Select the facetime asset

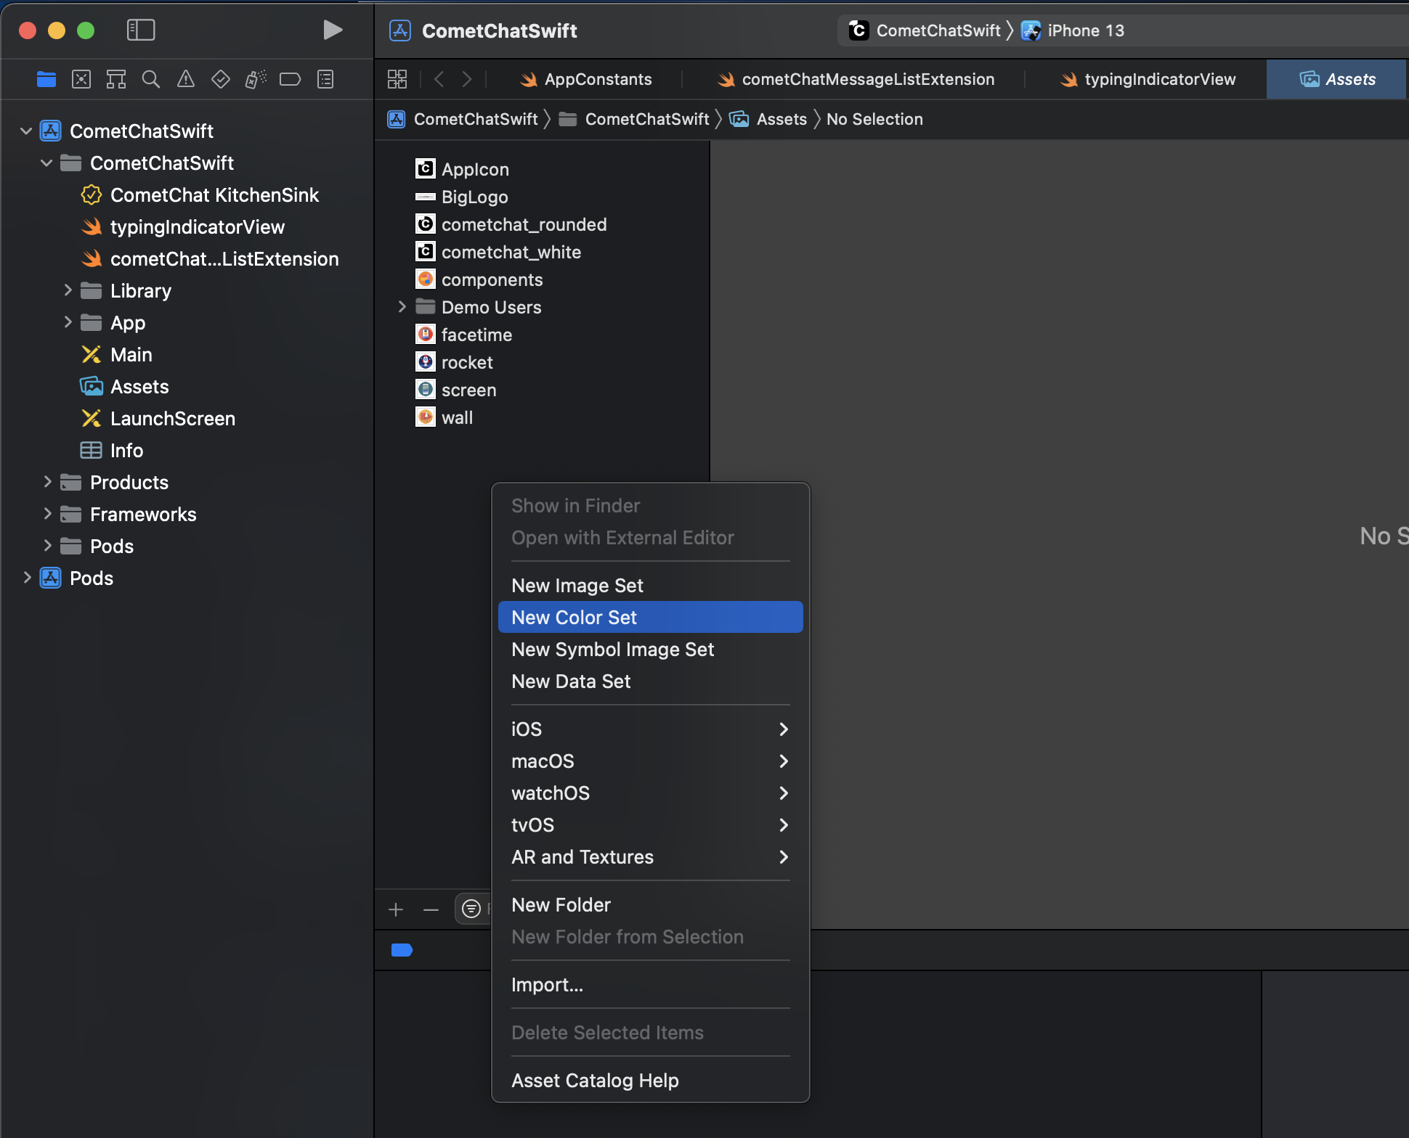[x=463, y=335]
